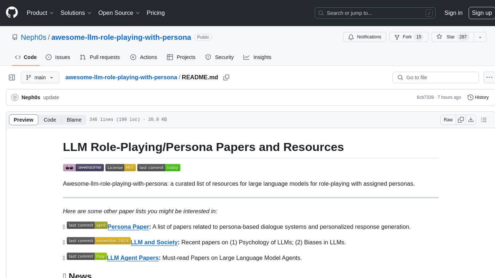Viewport: 495px width, 278px height.
Task: Open the awesome-llm-role-playing-with-persona repository title link
Action: point(121,37)
